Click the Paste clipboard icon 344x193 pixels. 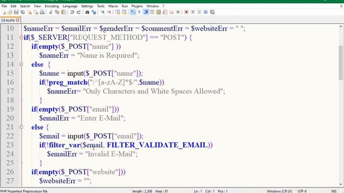(x=63, y=12)
